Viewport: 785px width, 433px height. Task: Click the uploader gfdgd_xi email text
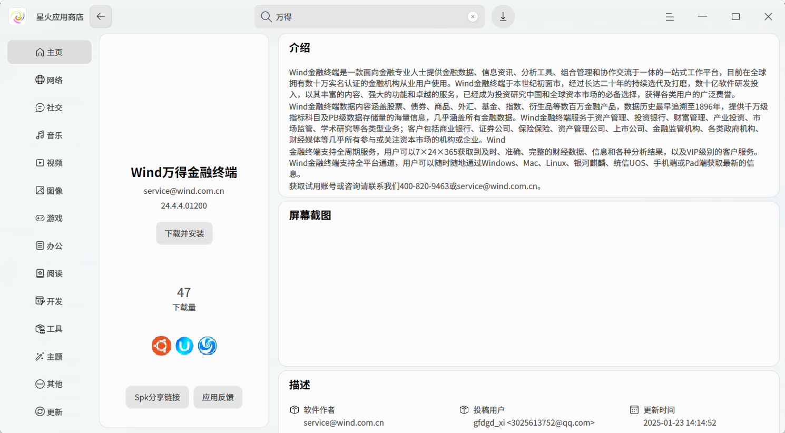534,422
